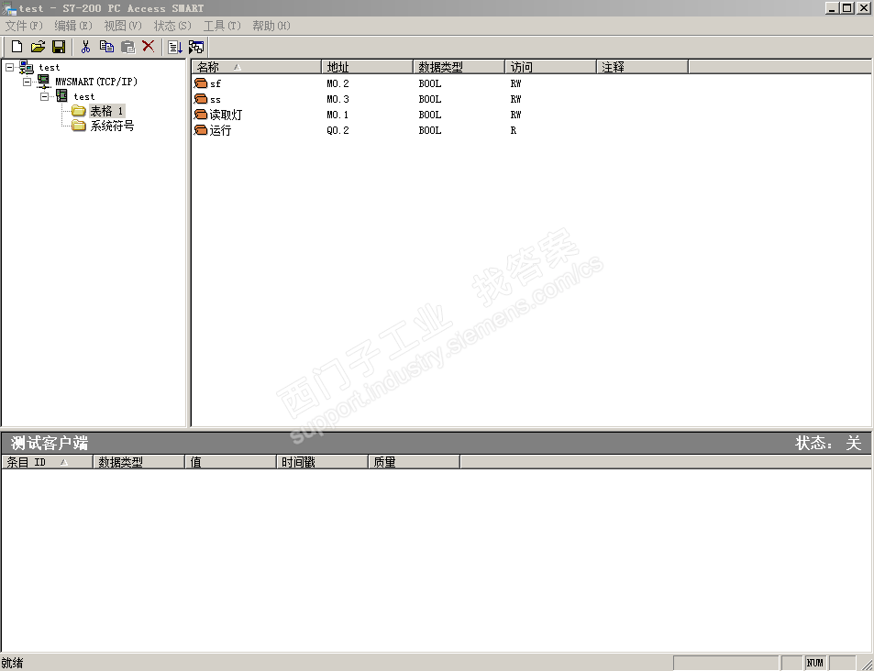Open the 编辑(E) menu
Image resolution: width=874 pixels, height=671 pixels.
point(73,26)
